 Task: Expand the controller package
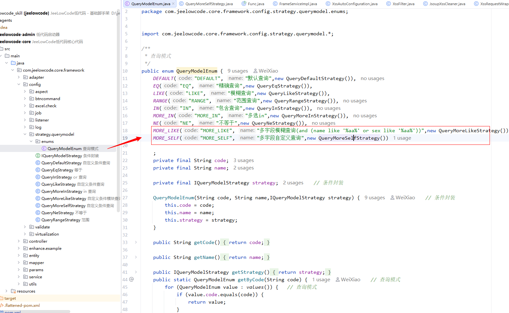point(19,241)
